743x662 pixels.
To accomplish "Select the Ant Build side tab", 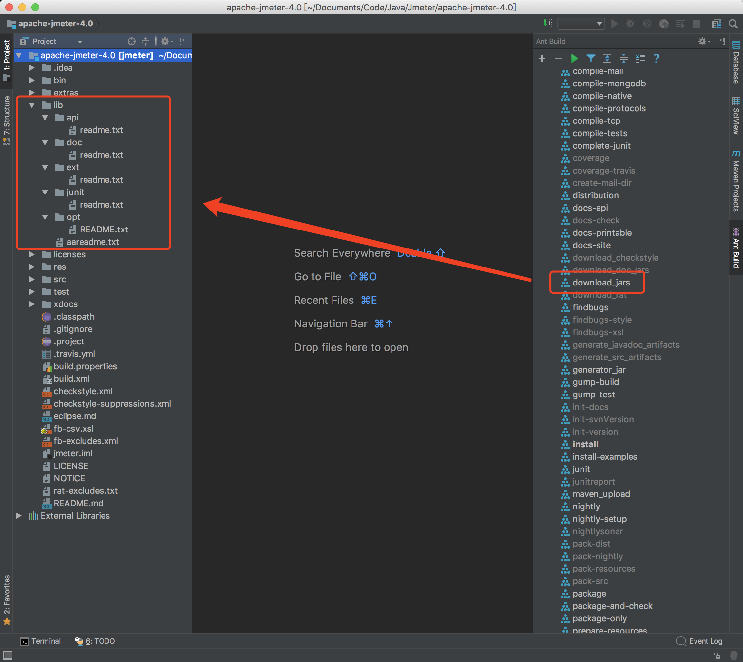I will (x=736, y=247).
